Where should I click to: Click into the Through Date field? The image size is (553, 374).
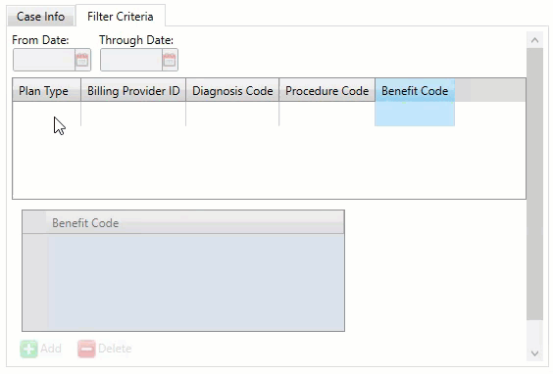click(131, 60)
